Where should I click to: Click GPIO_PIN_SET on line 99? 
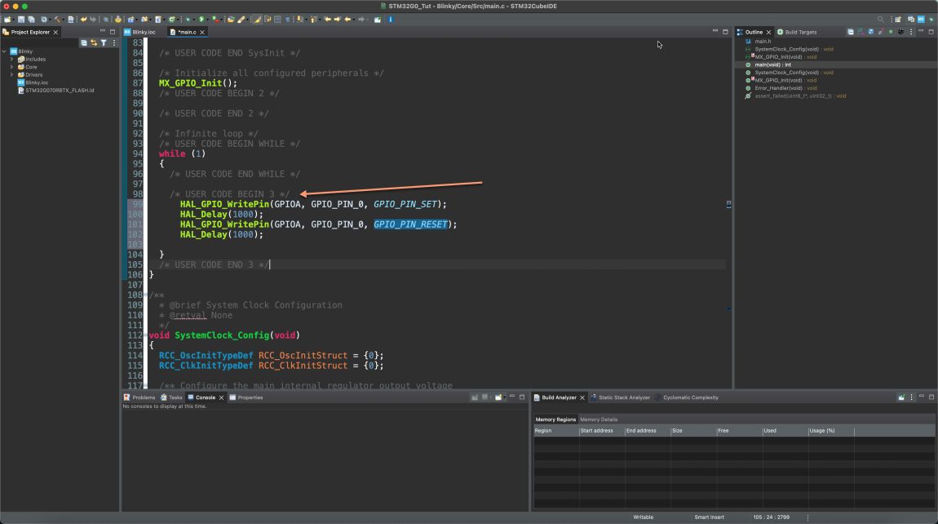(405, 204)
